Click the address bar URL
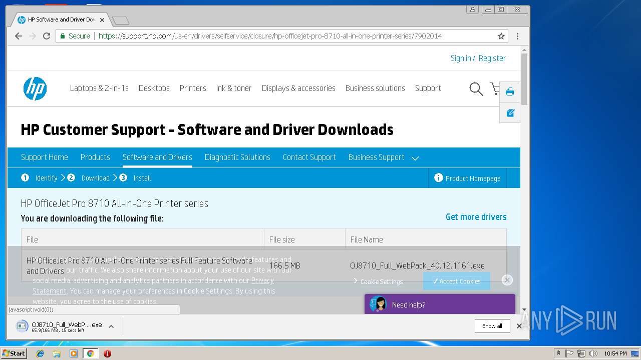Screen dimensions: 641x360 tap(270, 36)
